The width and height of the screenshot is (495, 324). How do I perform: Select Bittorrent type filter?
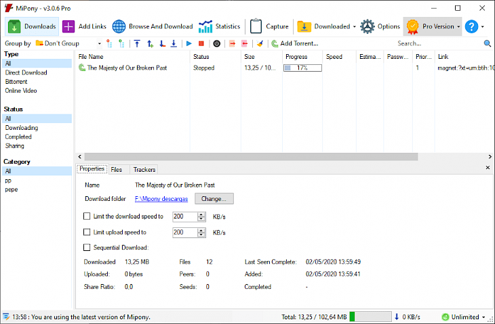[x=16, y=82]
